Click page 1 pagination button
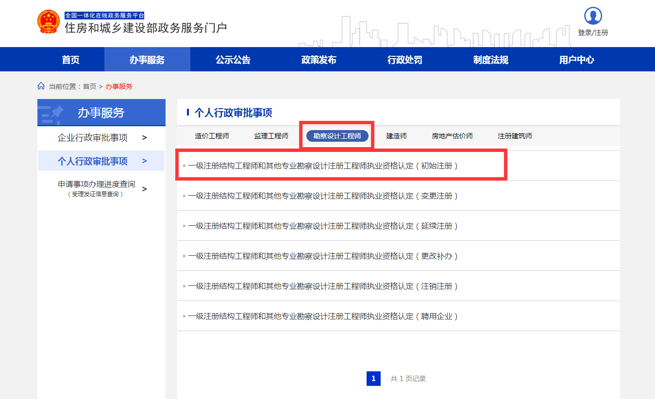This screenshot has height=399, width=655. pyautogui.click(x=373, y=379)
